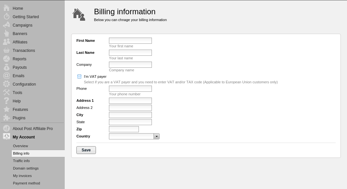The width and height of the screenshot is (347, 189).
Task: Click the Payouts money bag icon
Action: pos(7,67)
